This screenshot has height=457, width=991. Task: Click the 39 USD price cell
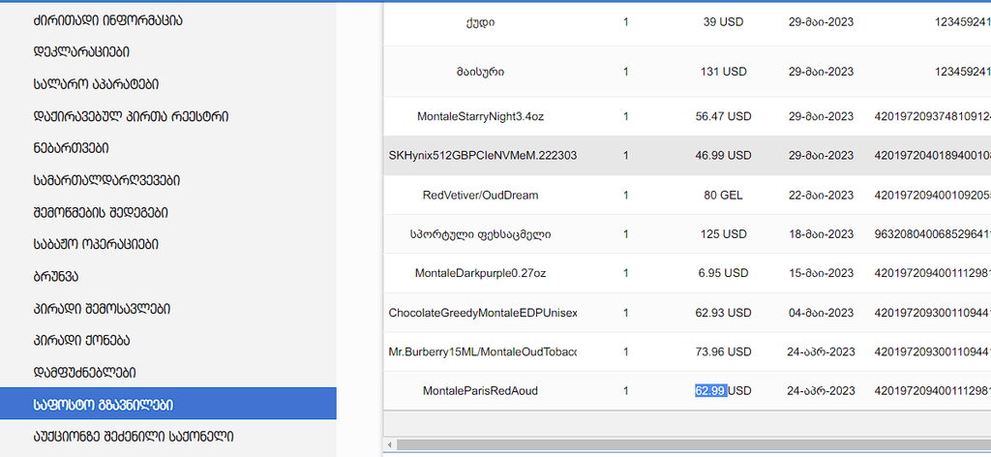tap(723, 21)
